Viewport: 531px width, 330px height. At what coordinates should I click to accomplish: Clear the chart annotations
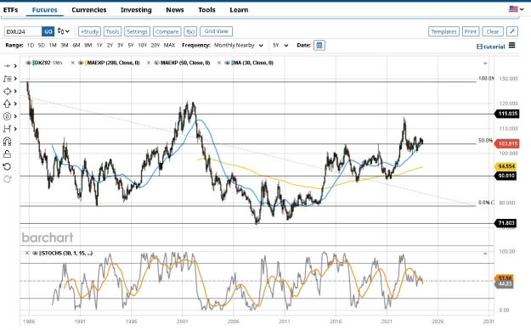click(493, 31)
